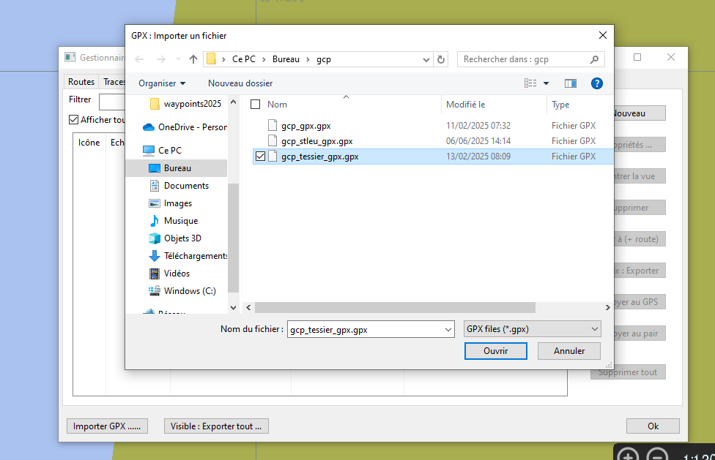715x460 pixels.
Task: Click the Importer GPX button
Action: click(x=107, y=426)
